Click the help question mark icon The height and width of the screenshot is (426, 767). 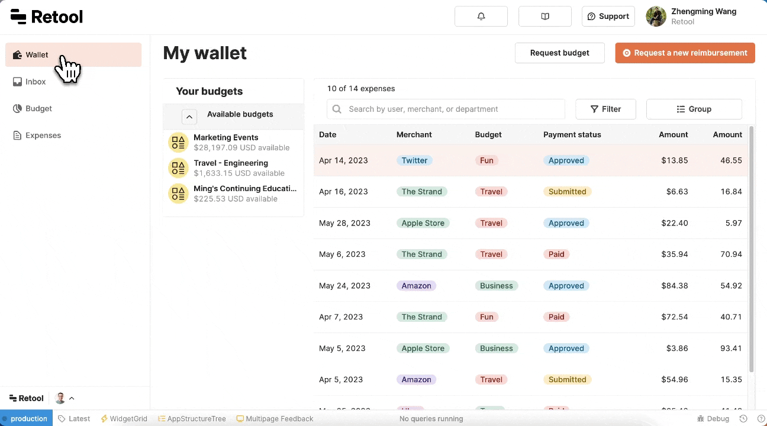tap(760, 419)
